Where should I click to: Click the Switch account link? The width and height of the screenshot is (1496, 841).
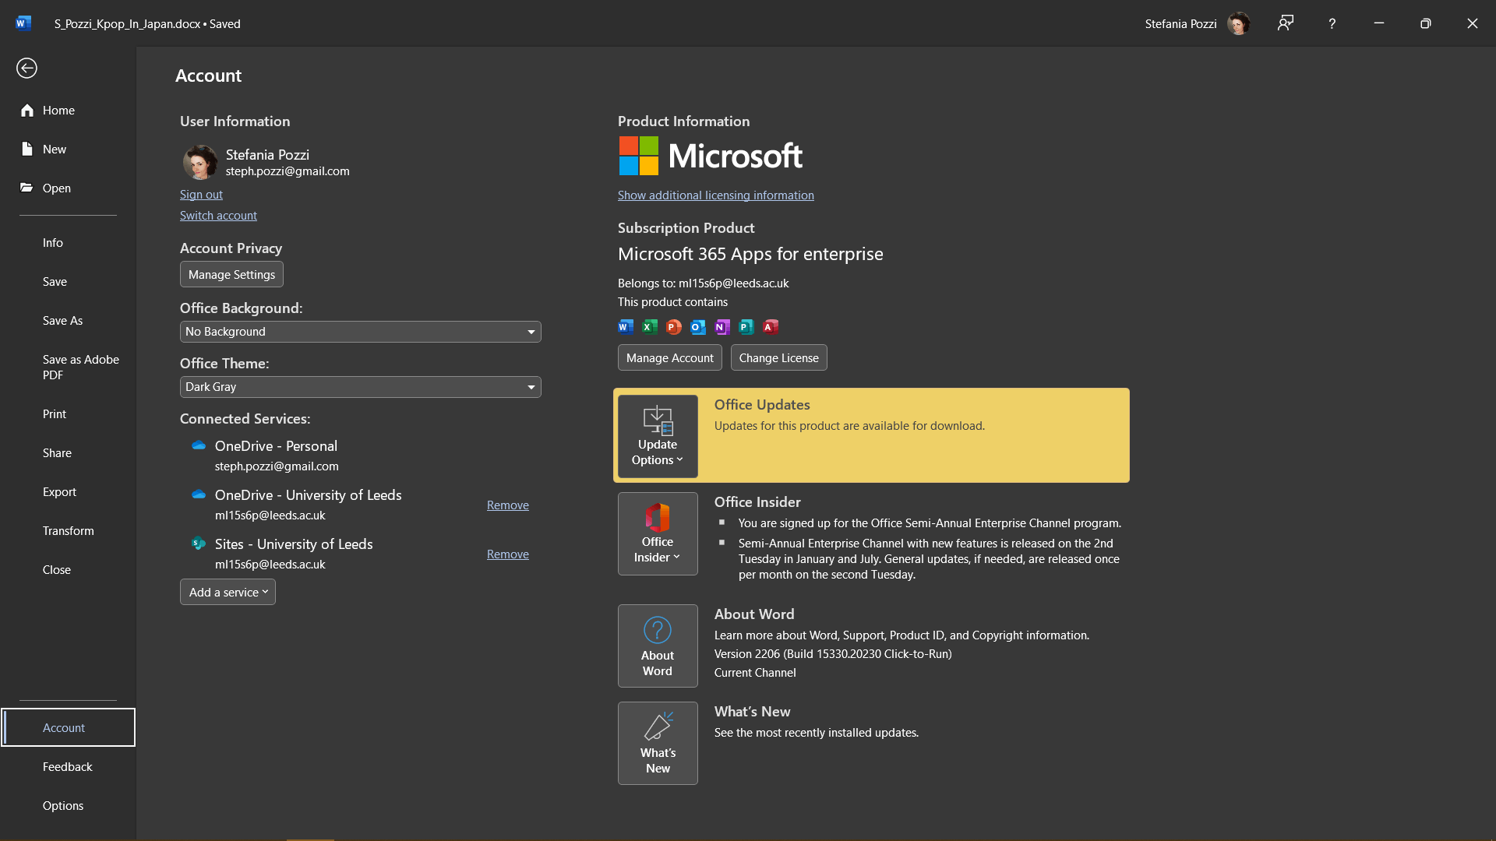click(x=218, y=216)
